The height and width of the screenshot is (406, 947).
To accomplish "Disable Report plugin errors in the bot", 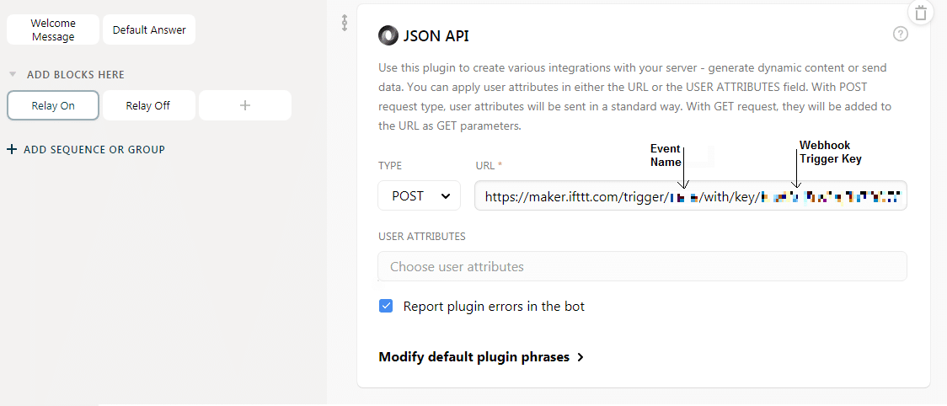I will coord(386,306).
